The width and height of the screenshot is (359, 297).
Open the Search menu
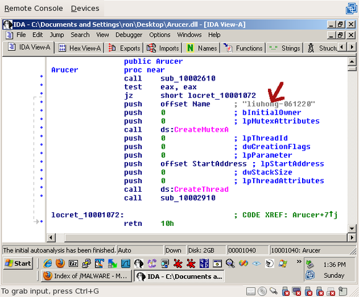pos(80,35)
